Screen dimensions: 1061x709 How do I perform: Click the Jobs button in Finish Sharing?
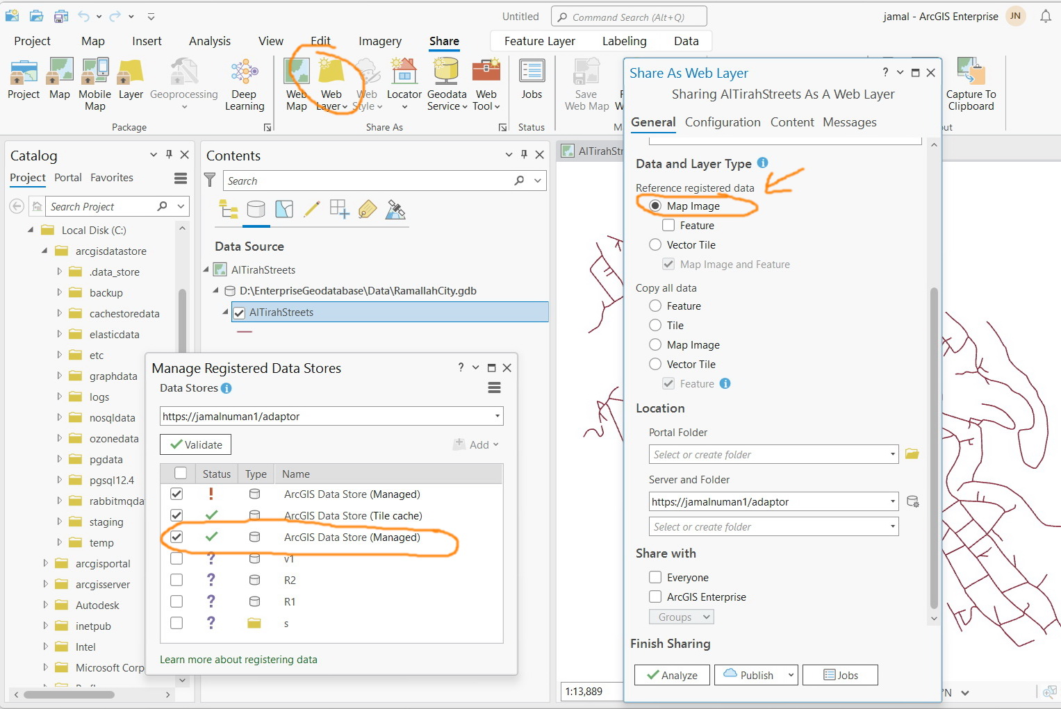click(840, 675)
